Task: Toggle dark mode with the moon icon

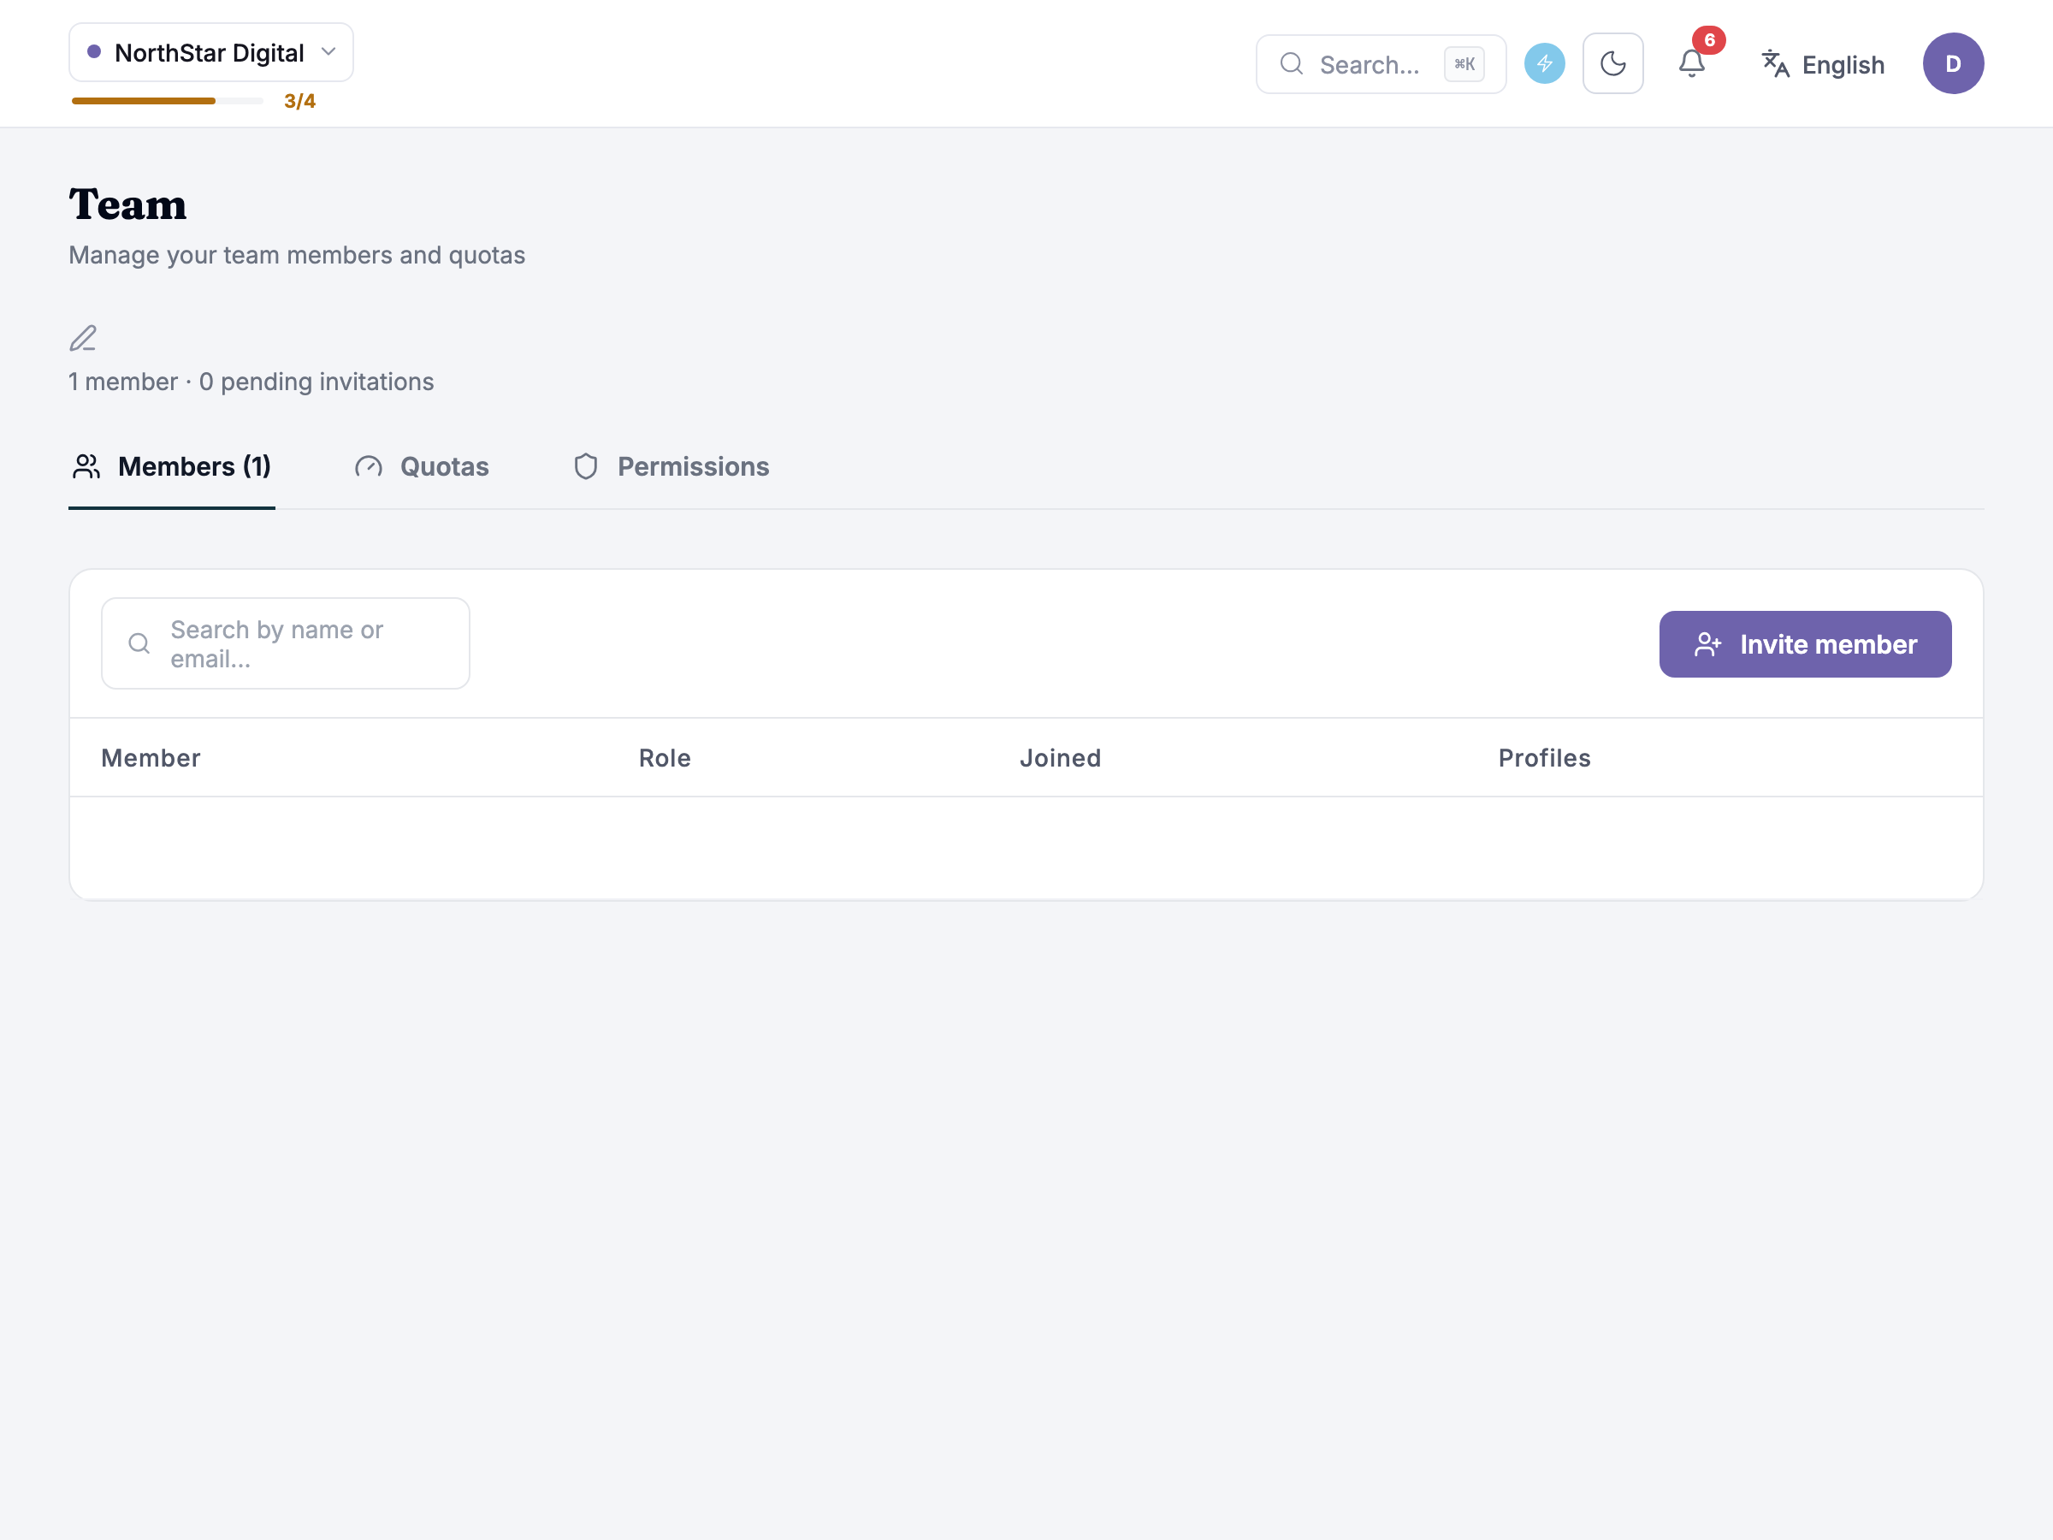Action: point(1613,64)
